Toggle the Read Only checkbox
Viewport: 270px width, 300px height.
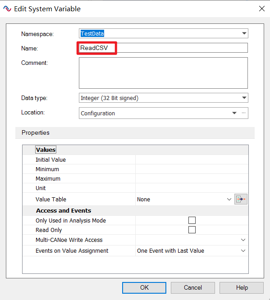coord(192,230)
